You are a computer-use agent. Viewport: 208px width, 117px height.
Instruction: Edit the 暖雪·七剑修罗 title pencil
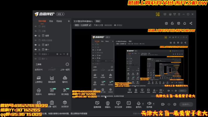point(90,25)
